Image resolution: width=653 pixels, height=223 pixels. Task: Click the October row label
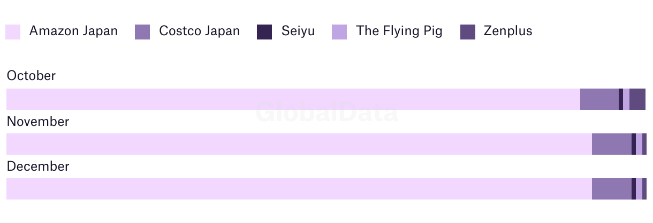31,76
